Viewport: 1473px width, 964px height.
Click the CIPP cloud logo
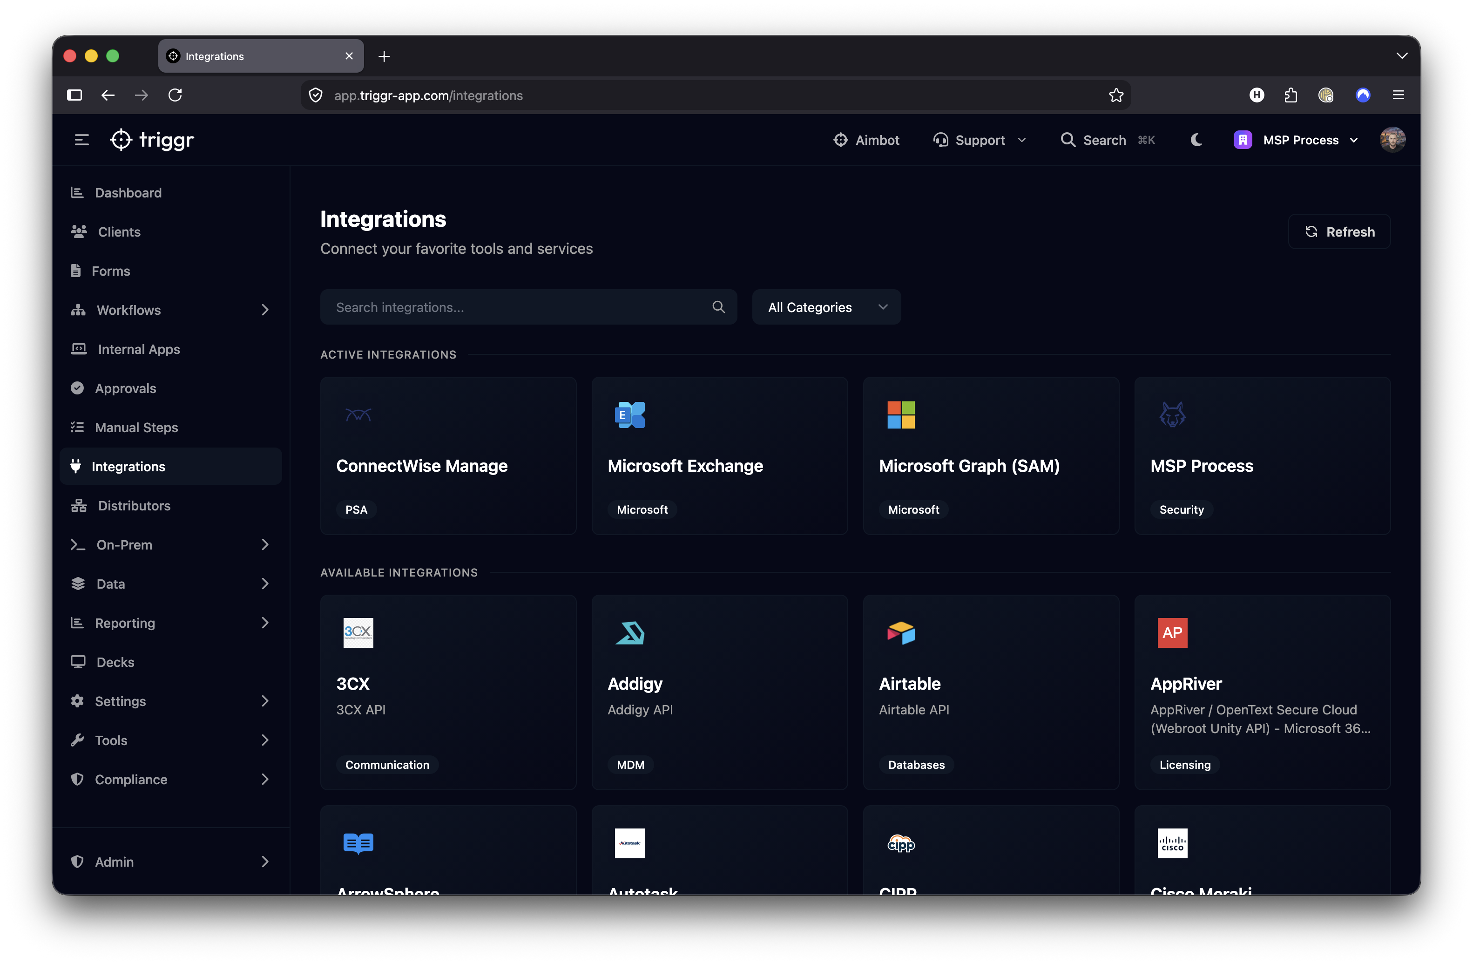(901, 843)
